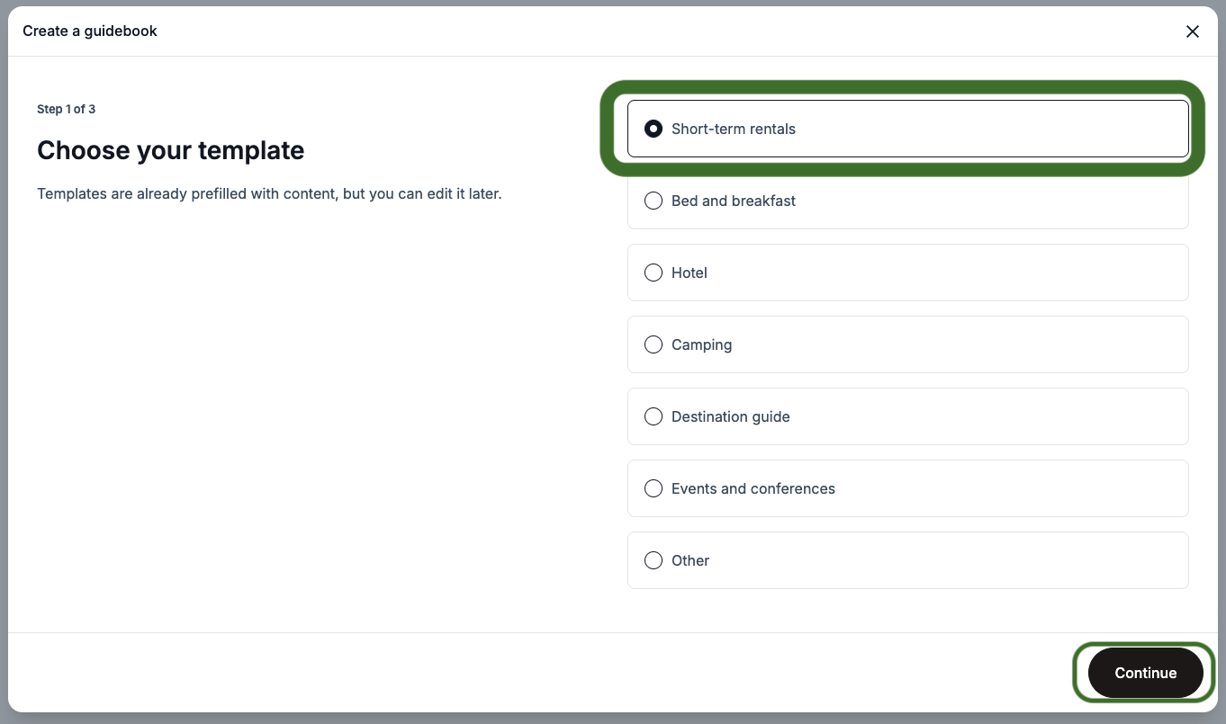Enable the Camping radio circle

[654, 344]
